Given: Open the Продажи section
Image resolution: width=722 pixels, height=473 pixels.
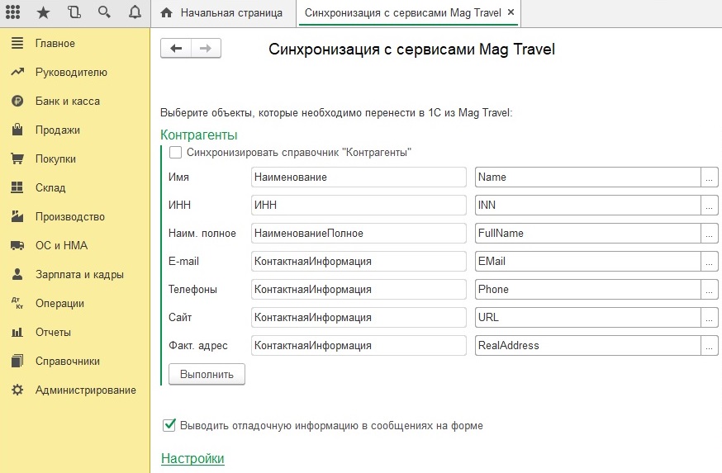Looking at the screenshot, I should [x=58, y=130].
